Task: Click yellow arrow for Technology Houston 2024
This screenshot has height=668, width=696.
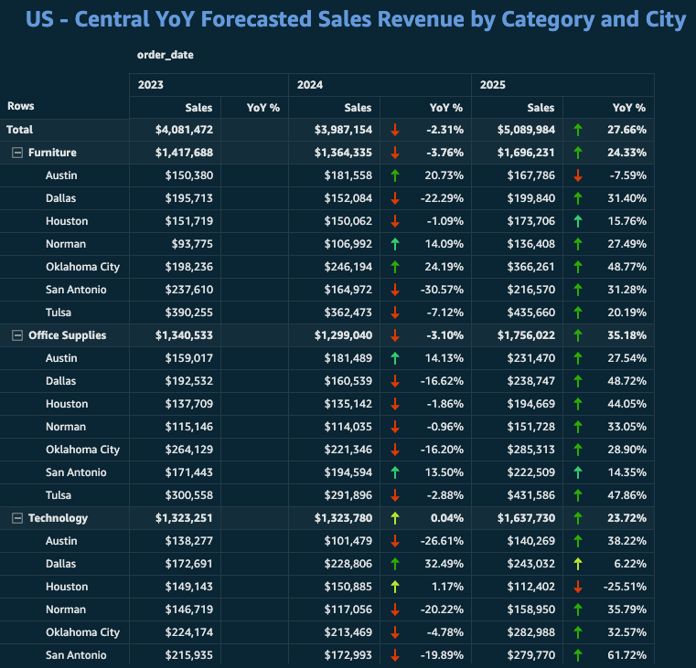Action: [x=395, y=587]
